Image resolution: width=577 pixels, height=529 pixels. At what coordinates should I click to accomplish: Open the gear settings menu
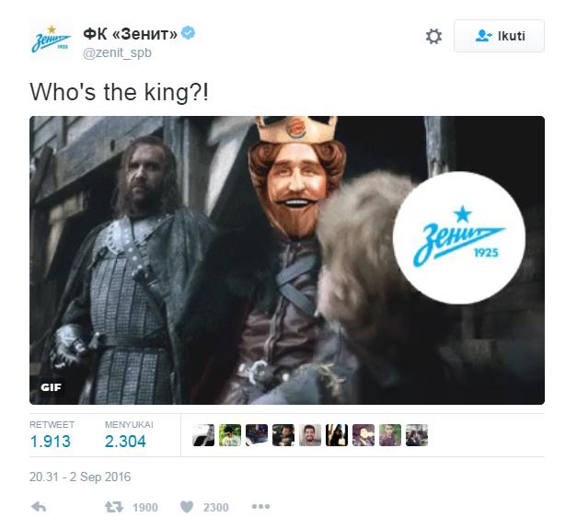click(433, 37)
